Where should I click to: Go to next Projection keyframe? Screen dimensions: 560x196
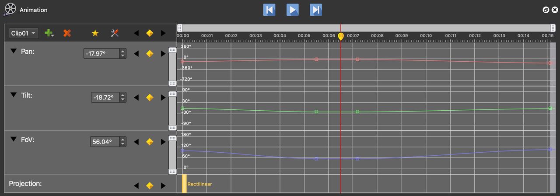tap(163, 185)
